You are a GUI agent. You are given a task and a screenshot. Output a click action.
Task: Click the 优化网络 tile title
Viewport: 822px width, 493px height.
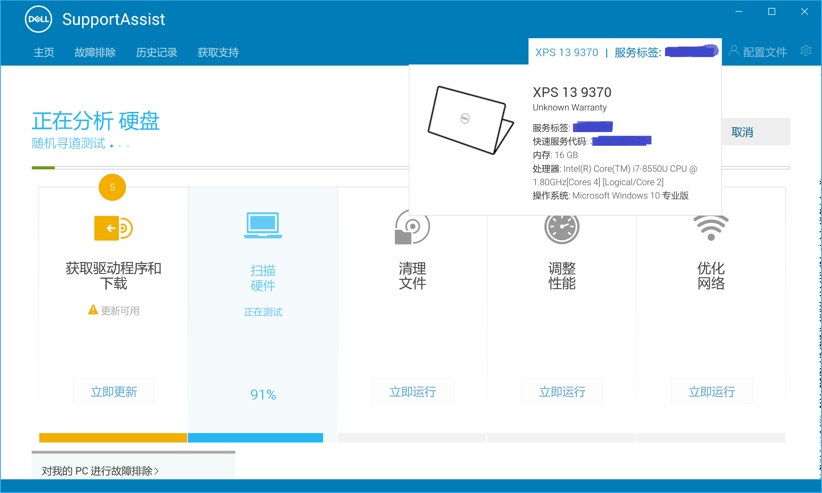[711, 276]
